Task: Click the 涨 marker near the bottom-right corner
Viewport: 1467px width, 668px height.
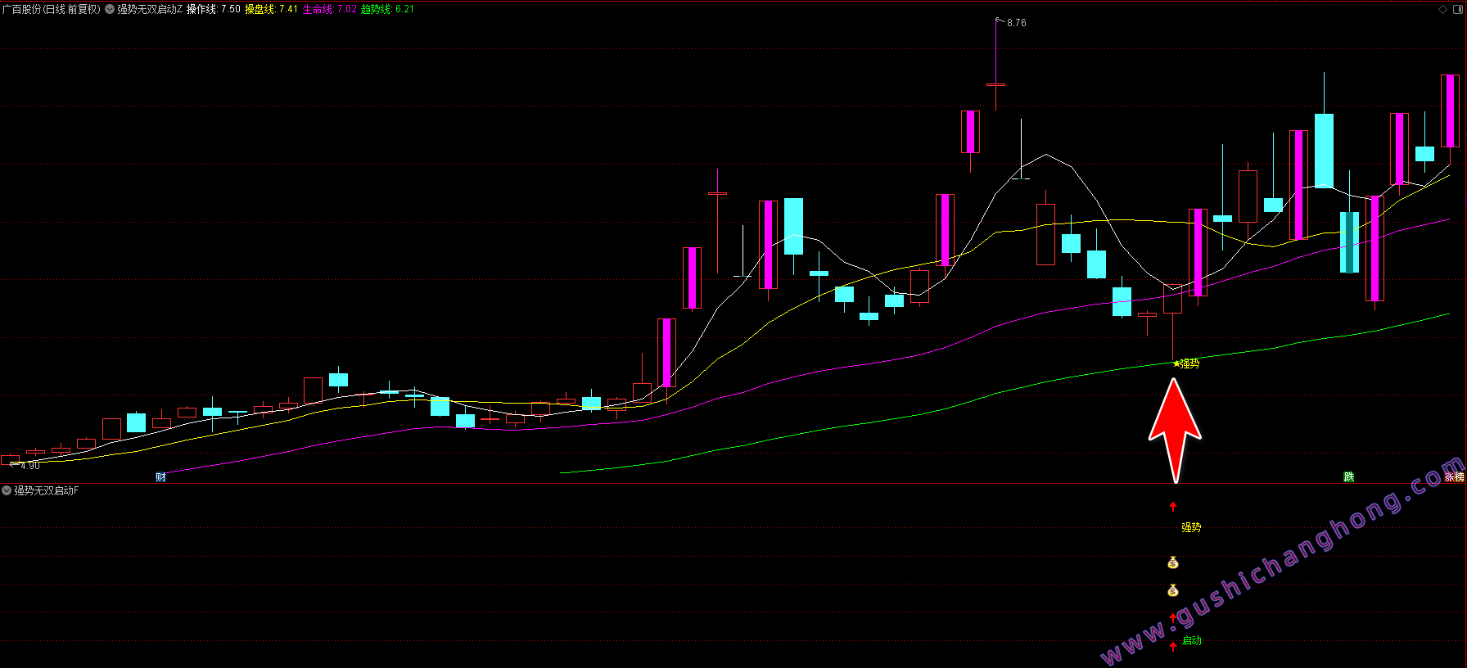Action: 1449,477
